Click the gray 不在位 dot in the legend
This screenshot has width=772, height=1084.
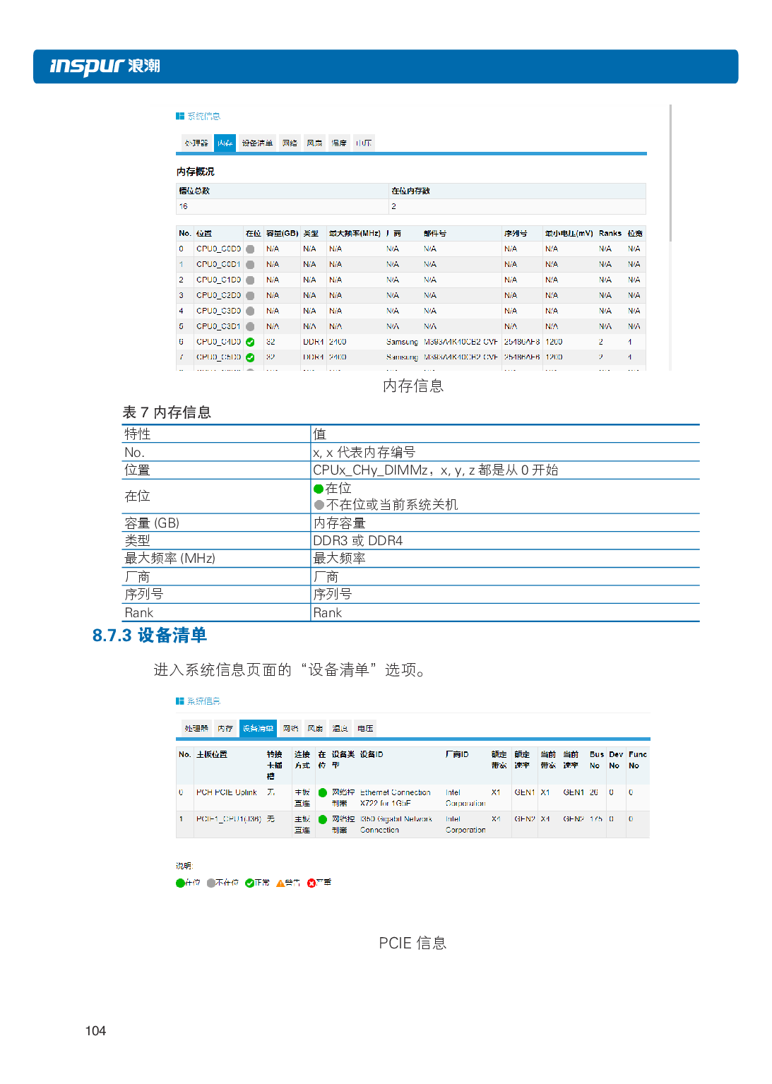point(211,883)
